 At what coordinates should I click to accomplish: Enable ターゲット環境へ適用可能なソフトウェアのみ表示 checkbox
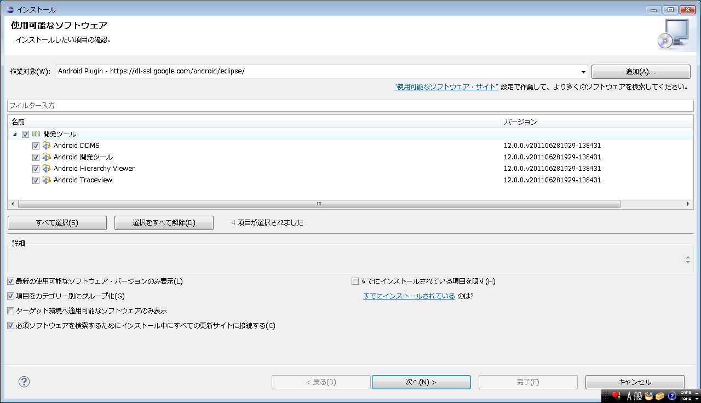click(10, 311)
